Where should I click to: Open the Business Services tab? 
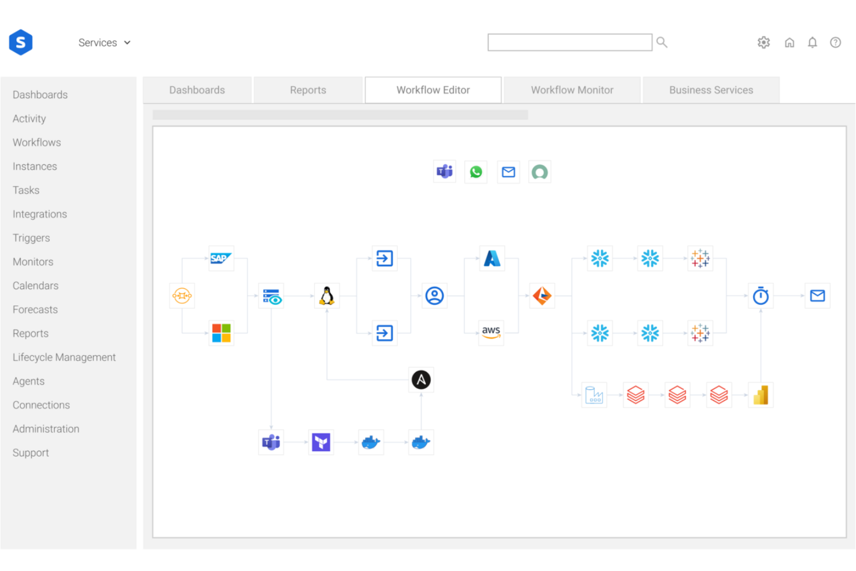(x=711, y=90)
